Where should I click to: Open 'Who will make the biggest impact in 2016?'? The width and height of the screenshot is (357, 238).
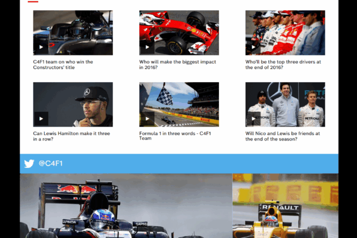[177, 64]
